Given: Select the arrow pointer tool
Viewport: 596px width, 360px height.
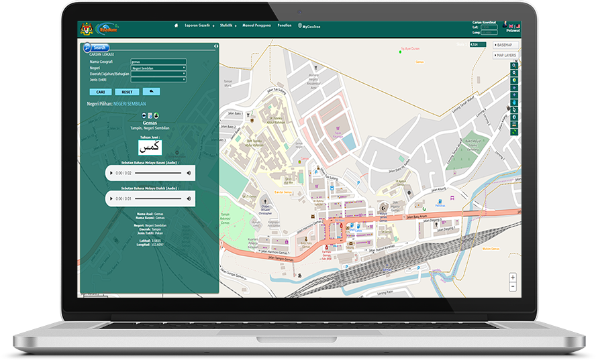Looking at the screenshot, I should point(514,110).
